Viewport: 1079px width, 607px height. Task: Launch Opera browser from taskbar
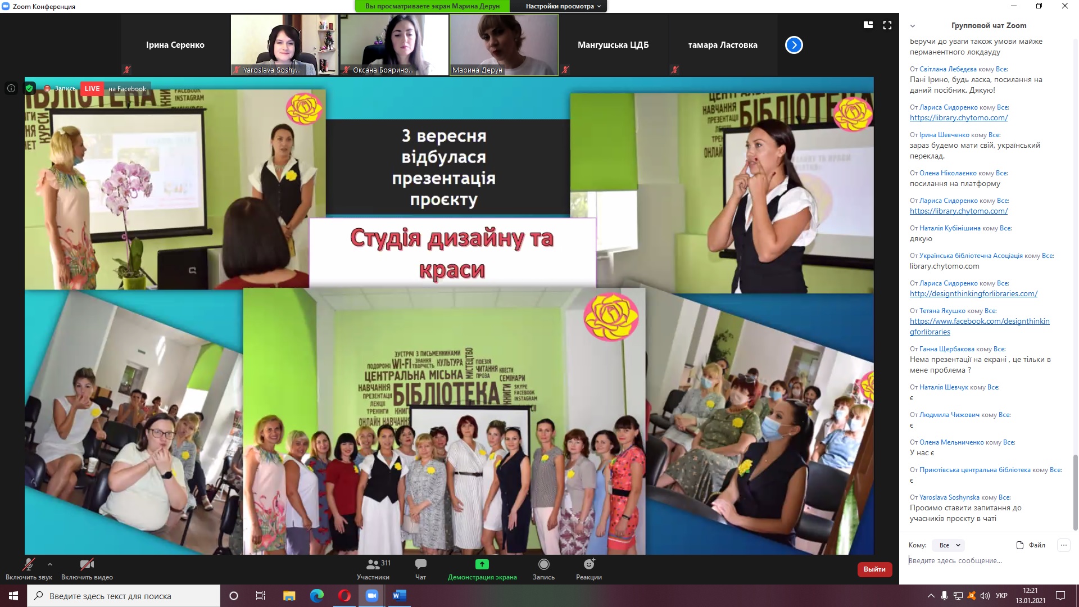(x=344, y=596)
